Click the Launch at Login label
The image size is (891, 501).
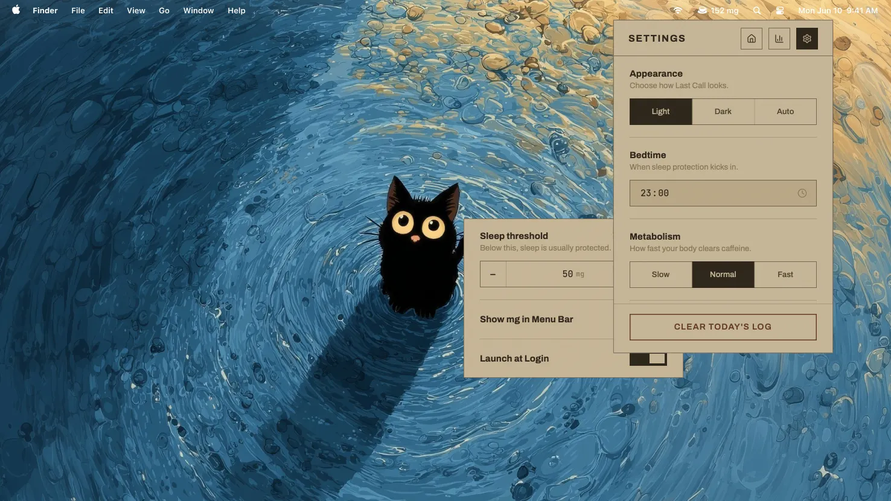tap(514, 359)
